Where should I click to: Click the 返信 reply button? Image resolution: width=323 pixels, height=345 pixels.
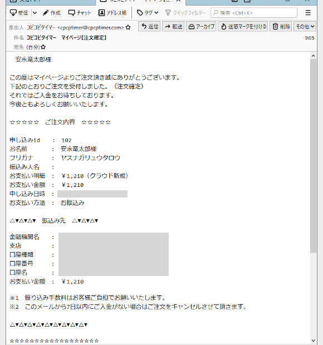coord(149,27)
